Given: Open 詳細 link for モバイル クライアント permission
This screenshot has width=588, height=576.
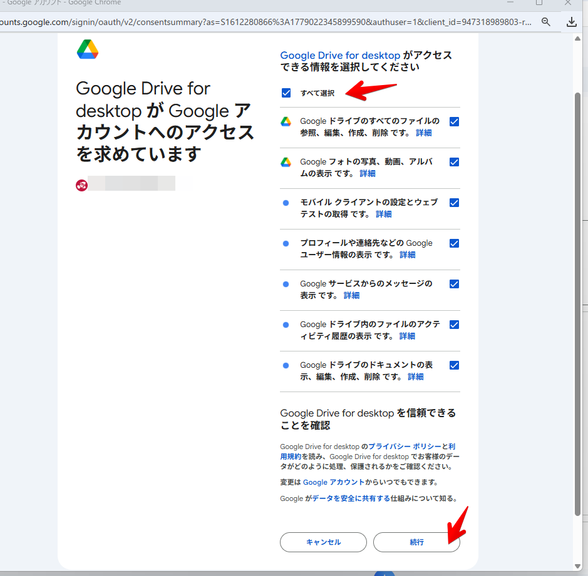Looking at the screenshot, I should click(384, 214).
